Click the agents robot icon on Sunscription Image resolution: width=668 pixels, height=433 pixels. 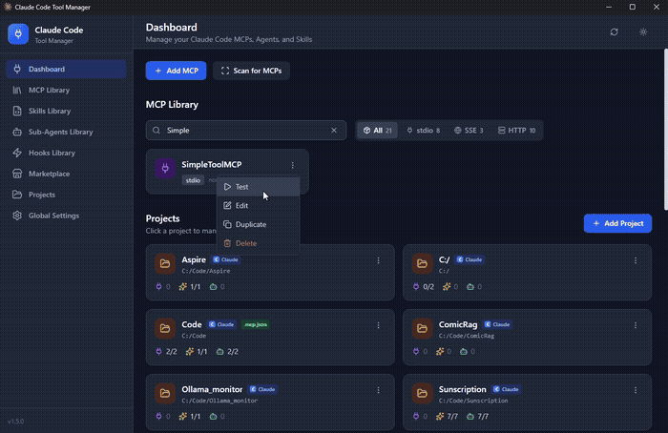[470, 417]
